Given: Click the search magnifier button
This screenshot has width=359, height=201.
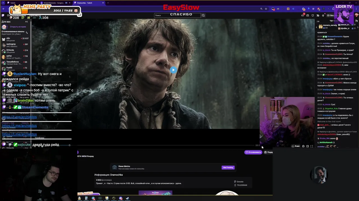Looking at the screenshot, I should 203,15.
